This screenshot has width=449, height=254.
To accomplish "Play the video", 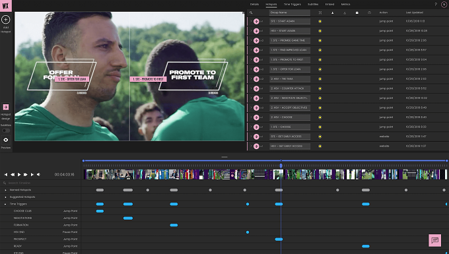I will (19, 174).
